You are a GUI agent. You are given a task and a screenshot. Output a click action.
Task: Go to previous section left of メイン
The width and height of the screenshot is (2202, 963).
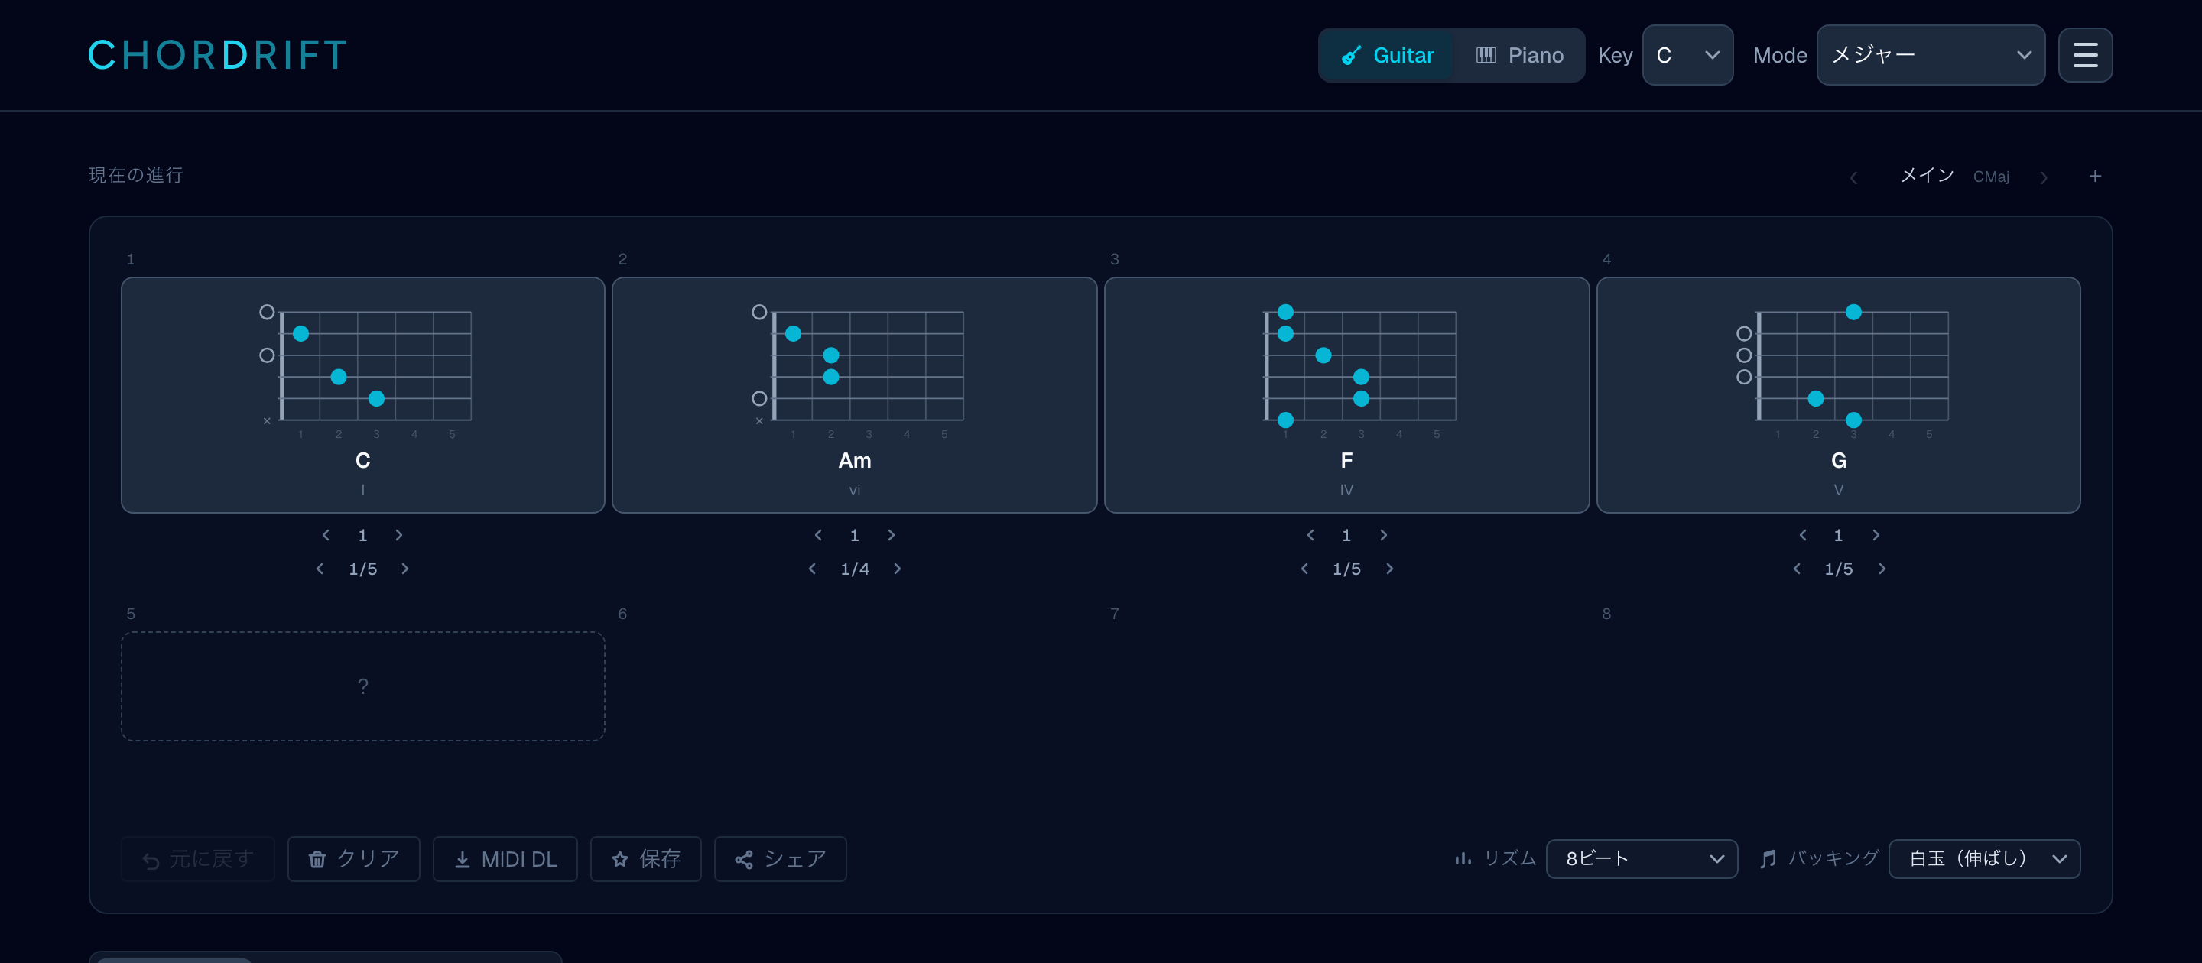pos(1853,177)
